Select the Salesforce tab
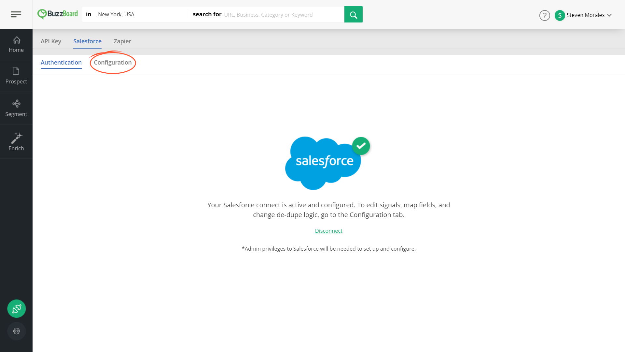 pyautogui.click(x=87, y=41)
